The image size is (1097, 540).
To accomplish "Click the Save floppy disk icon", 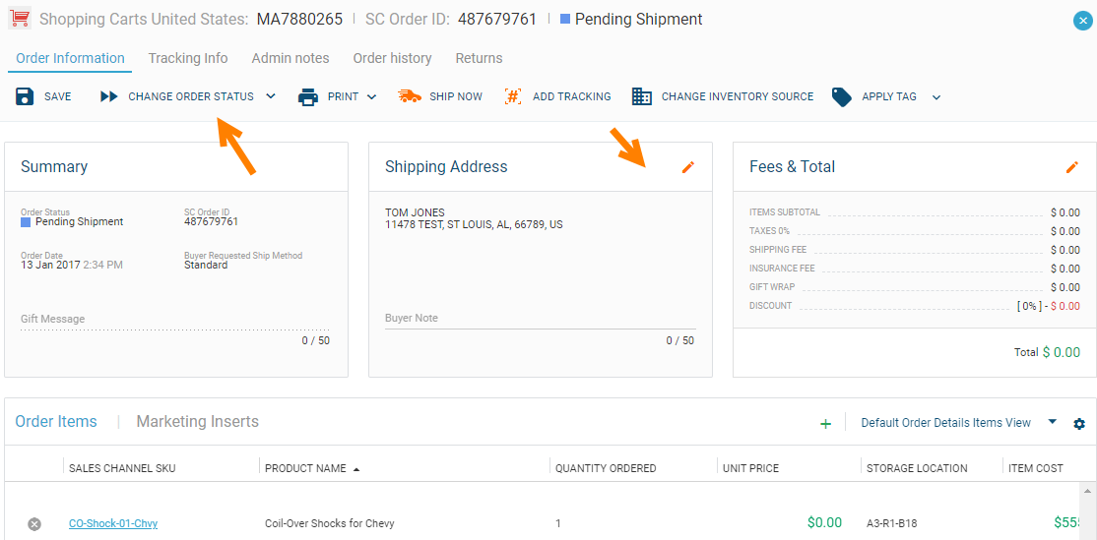I will (26, 96).
